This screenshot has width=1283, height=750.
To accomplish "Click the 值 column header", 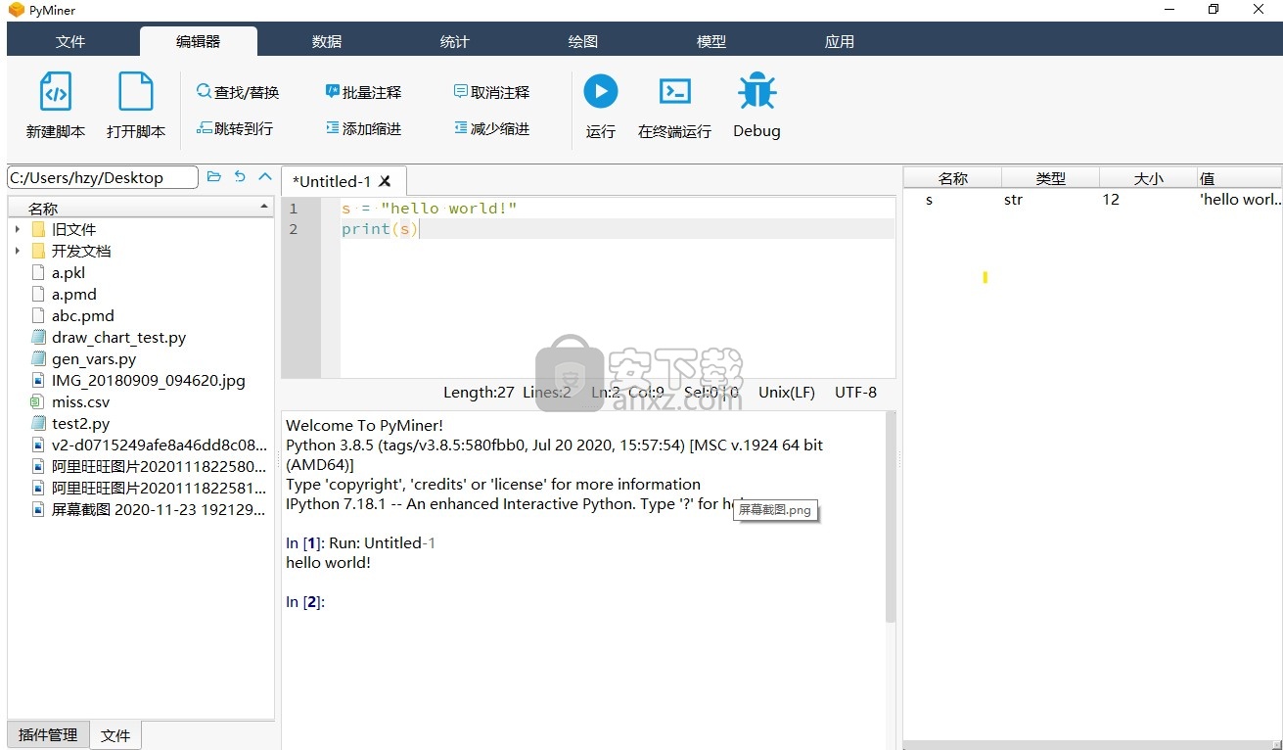I will tap(1239, 178).
